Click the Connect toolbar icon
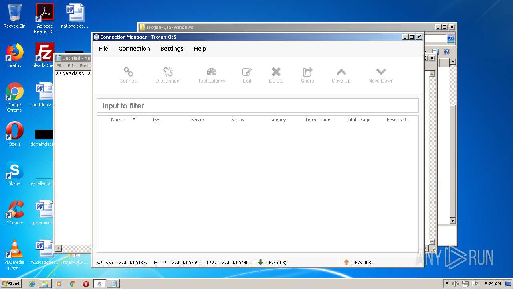This screenshot has height=289, width=513. pos(129,75)
